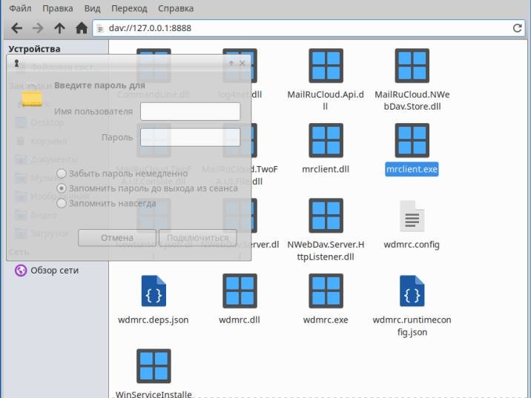Select the mrclient.dll file icon
The width and height of the screenshot is (531, 398).
point(326,141)
